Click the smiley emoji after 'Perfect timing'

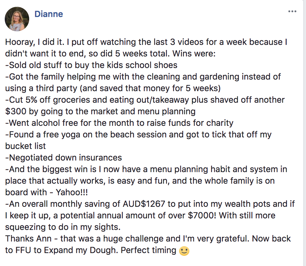[184, 251]
